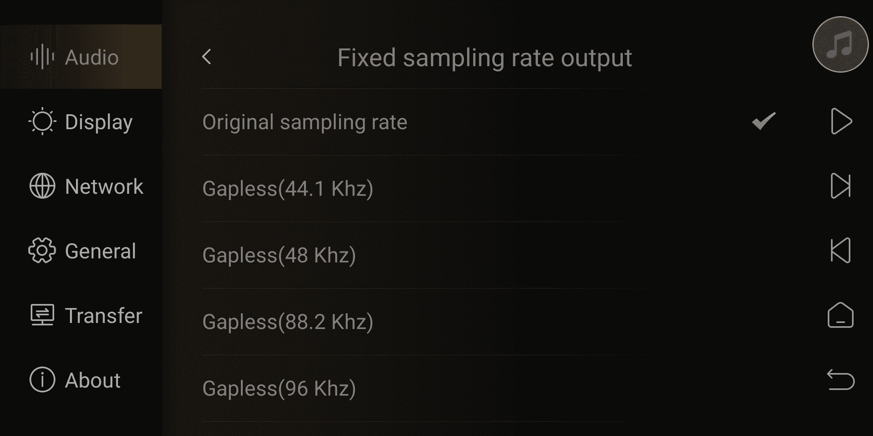Screen dimensions: 873x436
Task: Go to previous track icon
Action: 841,250
